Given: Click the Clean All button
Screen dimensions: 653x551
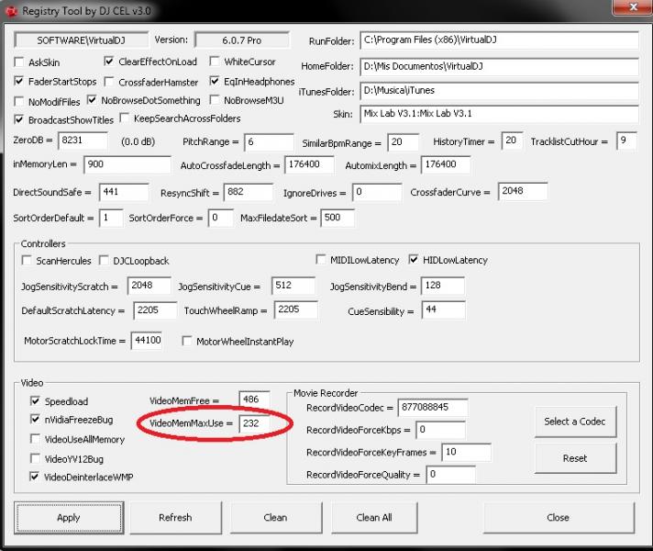Looking at the screenshot, I should coord(374,518).
